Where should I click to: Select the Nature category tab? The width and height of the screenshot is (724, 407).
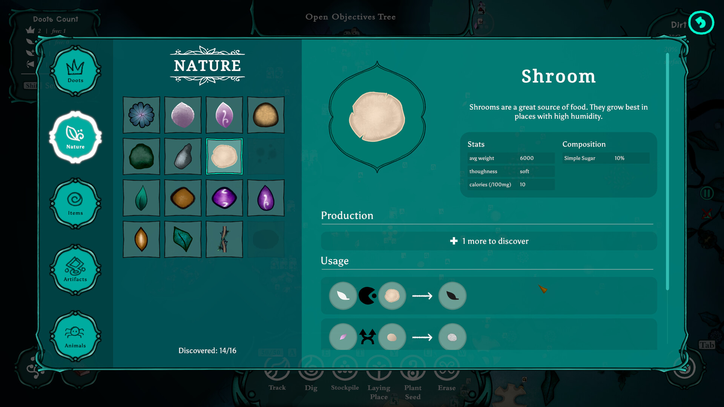[x=75, y=137]
